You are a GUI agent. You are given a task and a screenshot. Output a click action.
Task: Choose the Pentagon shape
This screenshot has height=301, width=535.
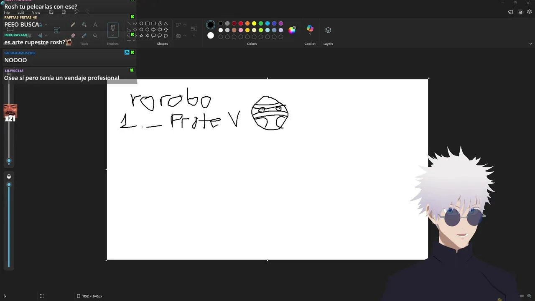[x=141, y=30]
